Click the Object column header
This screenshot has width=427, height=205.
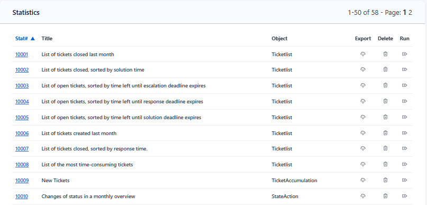pyautogui.click(x=279, y=39)
